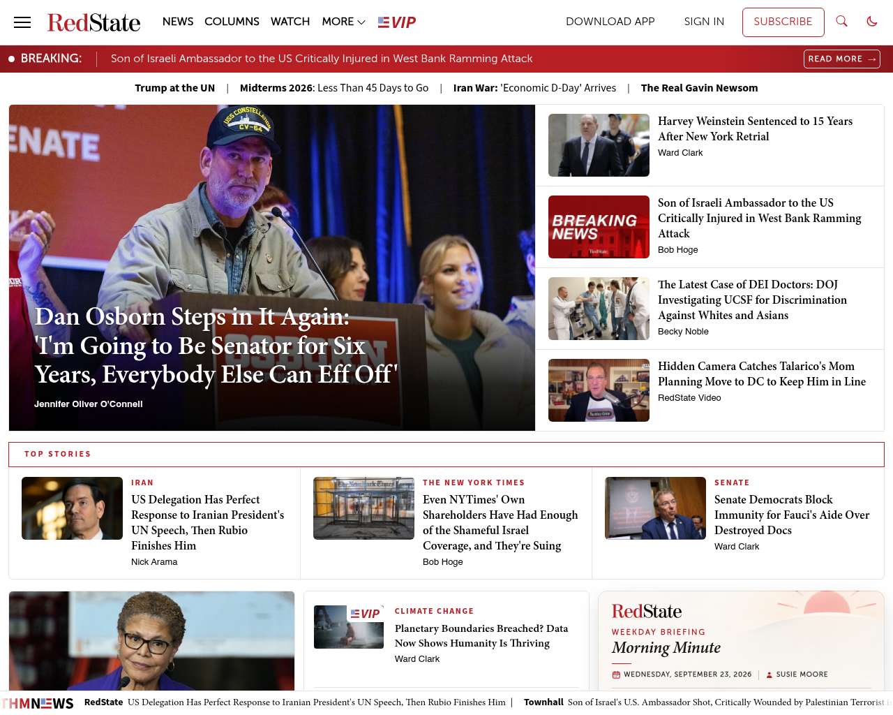Open the hamburger navigation menu

[22, 22]
